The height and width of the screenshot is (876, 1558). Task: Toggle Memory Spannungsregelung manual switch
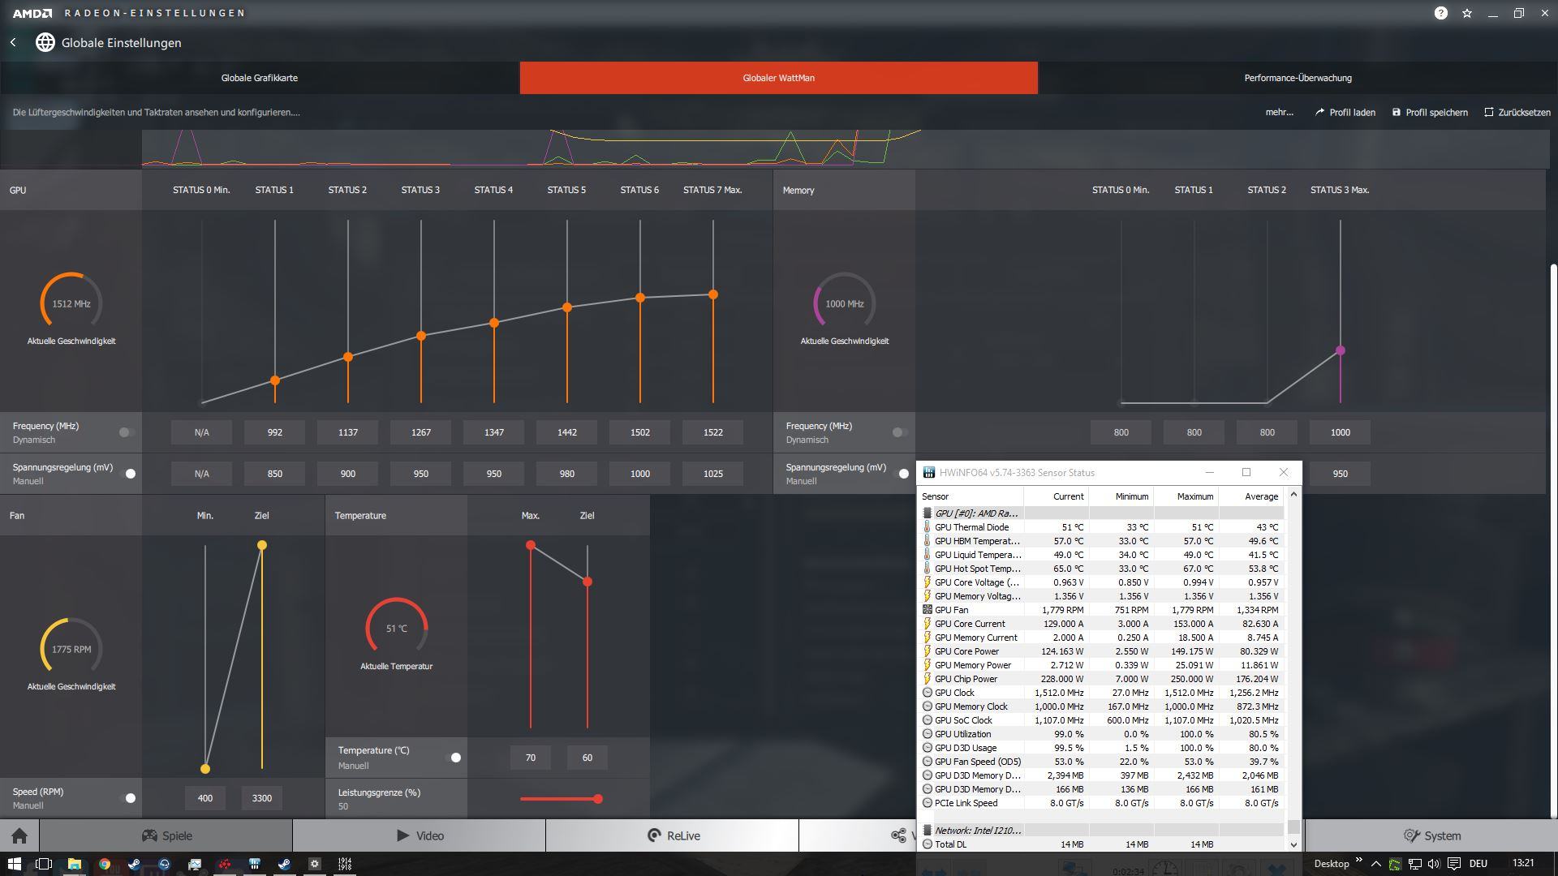(901, 474)
